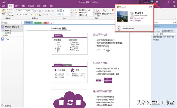
Task: Open the font color dropdown arrow
Action: (x=42, y=14)
